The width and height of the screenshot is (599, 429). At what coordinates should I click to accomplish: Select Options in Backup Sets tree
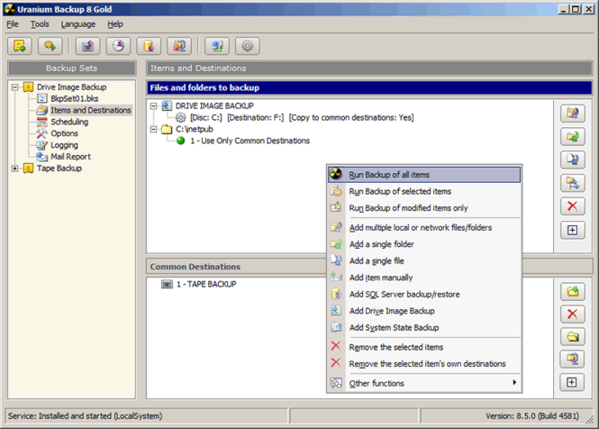[x=65, y=133]
